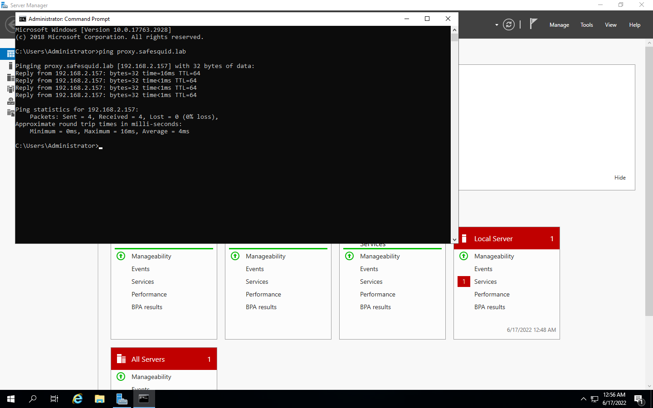Click the network icon in system tray
Screen dimensions: 653x408
[595, 399]
